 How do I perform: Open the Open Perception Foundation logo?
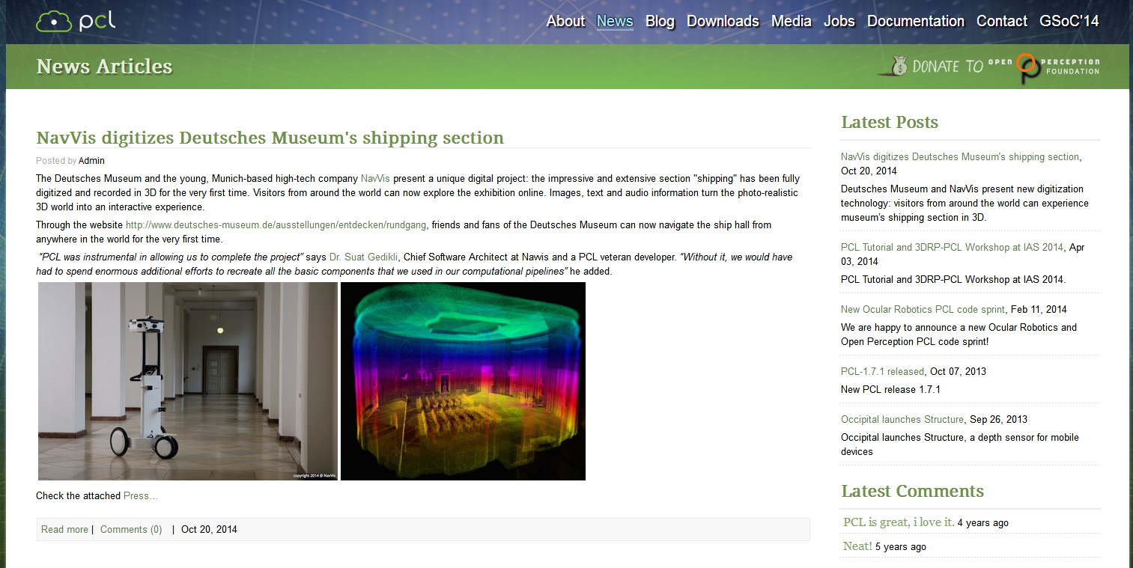(x=1058, y=67)
